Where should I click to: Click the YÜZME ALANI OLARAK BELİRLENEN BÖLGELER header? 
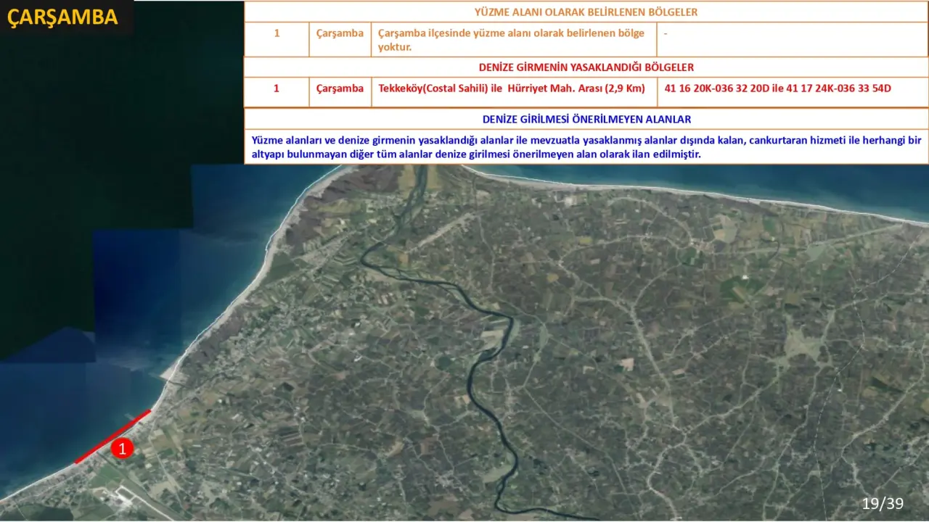click(x=586, y=12)
